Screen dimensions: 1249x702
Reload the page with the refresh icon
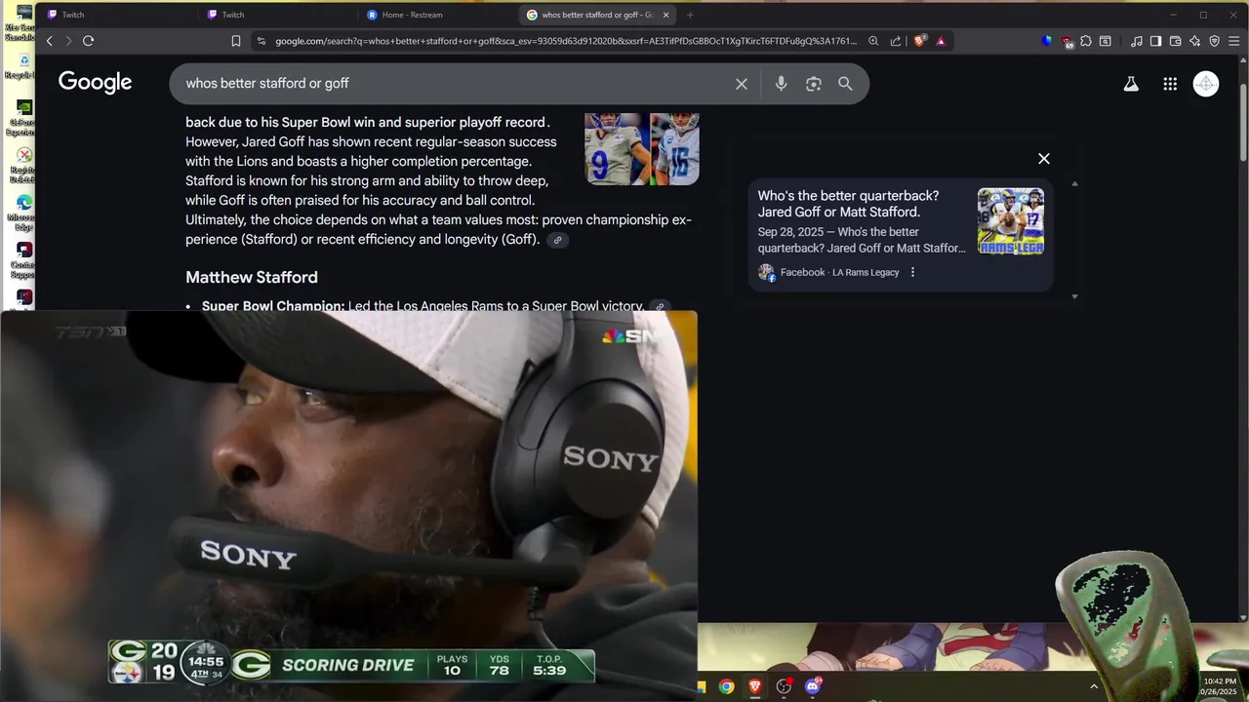pyautogui.click(x=88, y=41)
